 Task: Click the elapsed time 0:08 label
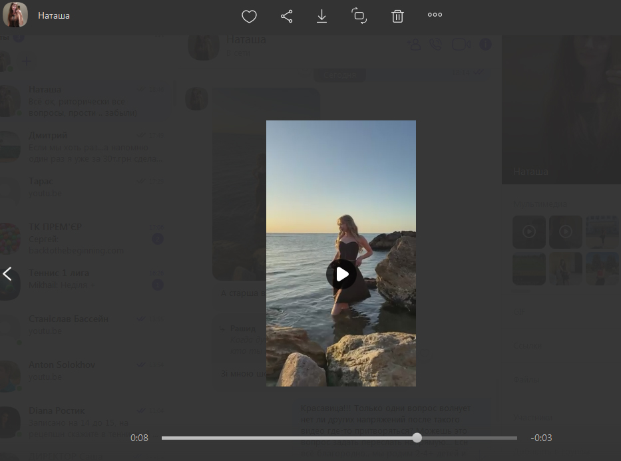pos(139,438)
